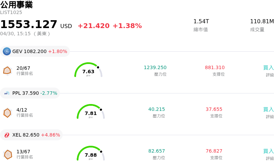Click the XEL score gauge 7.88
Viewport: 274px width, 167px height.
coord(91,154)
